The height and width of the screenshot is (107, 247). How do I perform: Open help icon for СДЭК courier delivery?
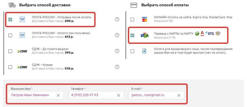click(x=117, y=67)
